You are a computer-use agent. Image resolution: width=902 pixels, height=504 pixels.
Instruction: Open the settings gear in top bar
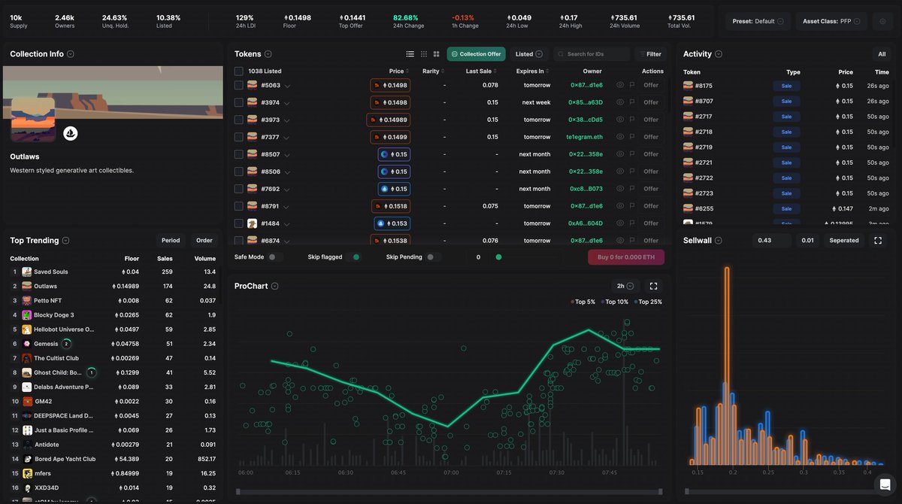click(x=882, y=21)
